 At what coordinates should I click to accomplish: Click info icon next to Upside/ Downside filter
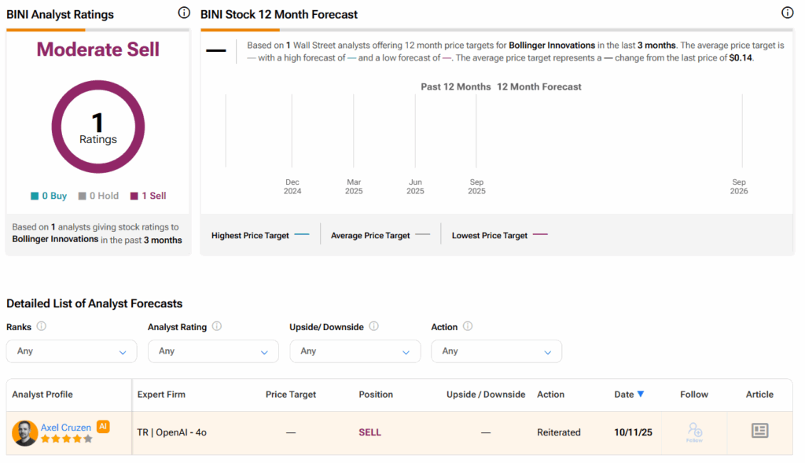pyautogui.click(x=374, y=326)
